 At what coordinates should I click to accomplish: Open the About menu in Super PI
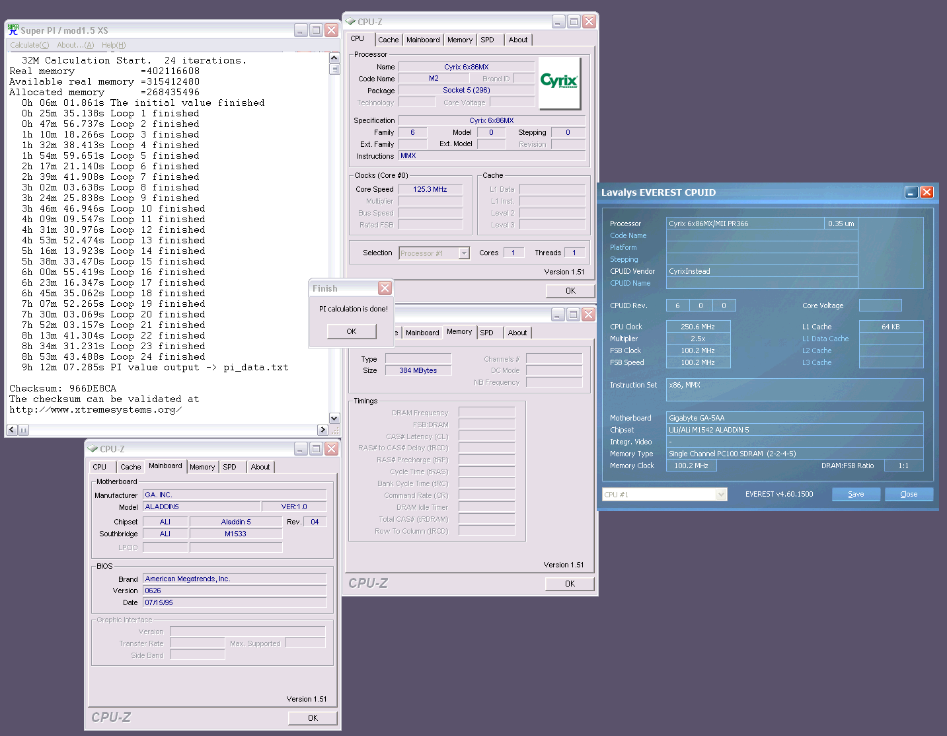pyautogui.click(x=75, y=45)
